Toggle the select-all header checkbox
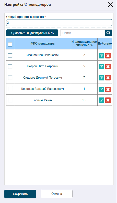Screen dimensions: 117x203 (10, 44)
